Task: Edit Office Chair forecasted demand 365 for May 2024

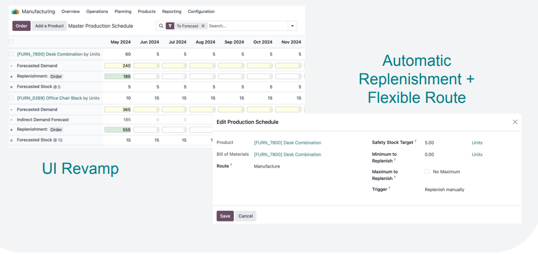Action: coord(117,110)
